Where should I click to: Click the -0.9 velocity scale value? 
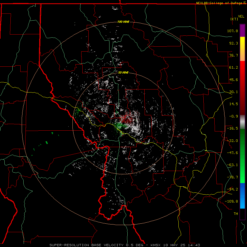pyautogui.click(x=234, y=116)
